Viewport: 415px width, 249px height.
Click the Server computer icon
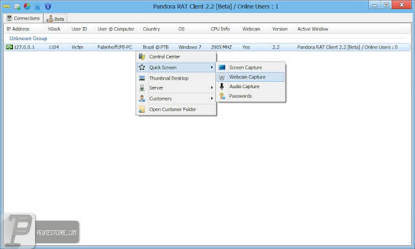142,88
